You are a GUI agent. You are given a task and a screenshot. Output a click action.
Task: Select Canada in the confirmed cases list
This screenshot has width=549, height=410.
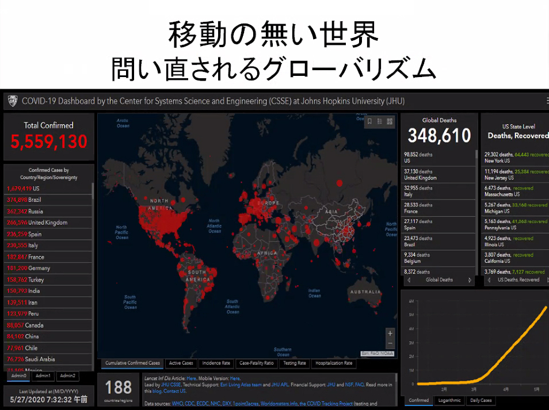pyautogui.click(x=48, y=325)
